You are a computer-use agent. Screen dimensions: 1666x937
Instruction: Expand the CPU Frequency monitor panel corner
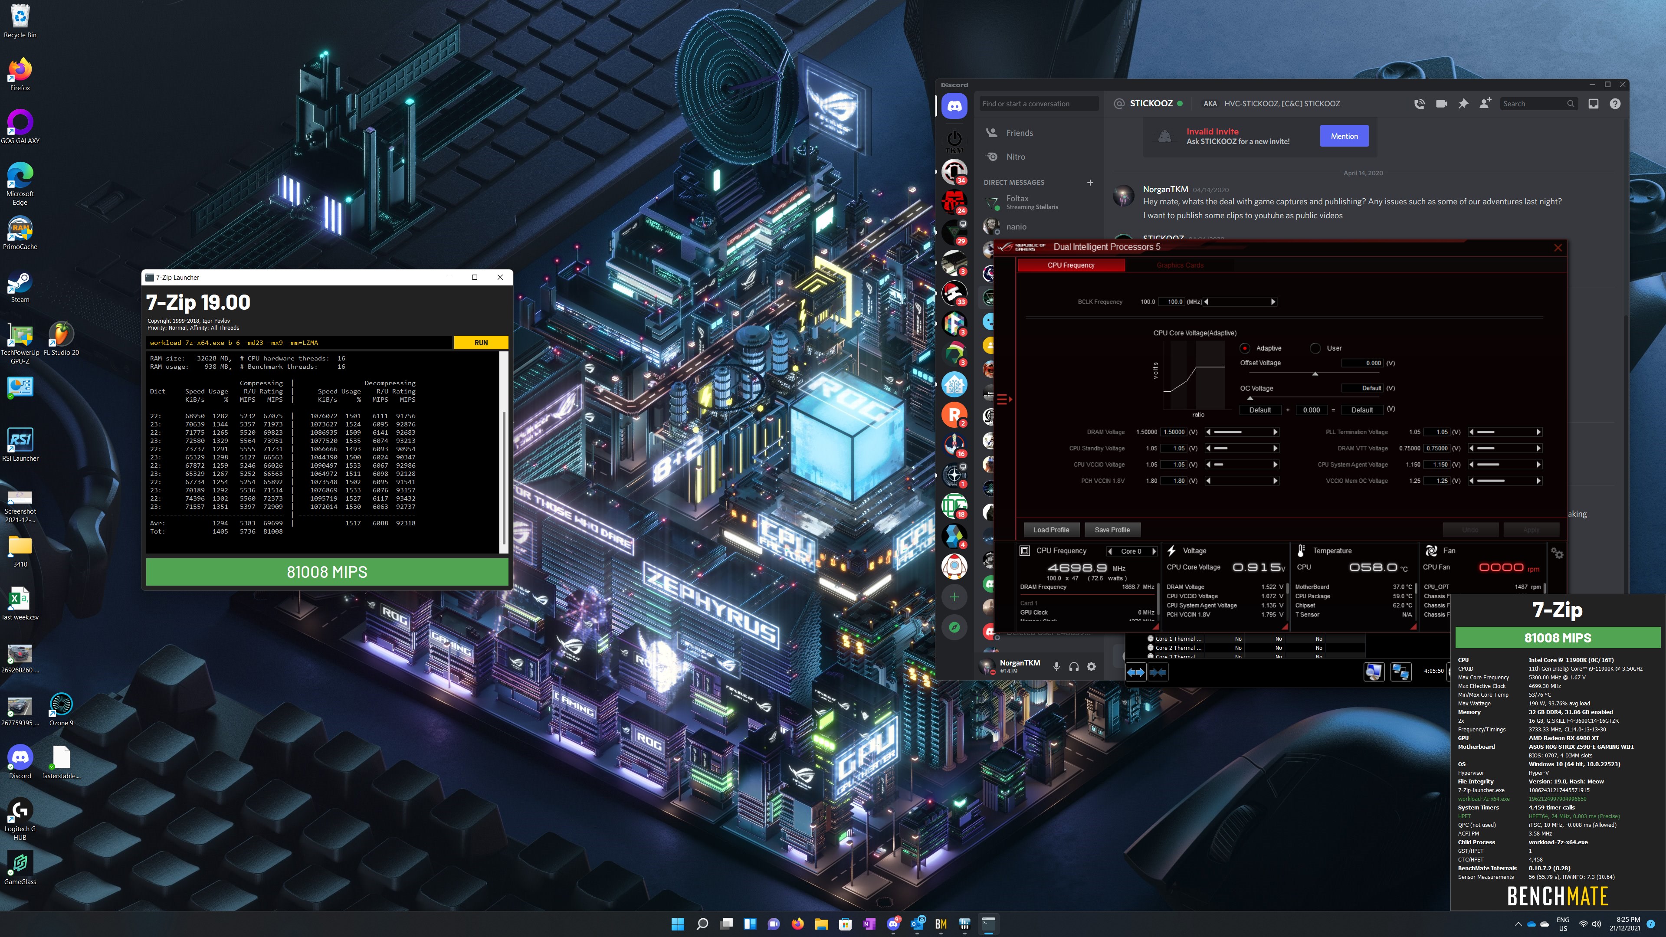pyautogui.click(x=1156, y=626)
